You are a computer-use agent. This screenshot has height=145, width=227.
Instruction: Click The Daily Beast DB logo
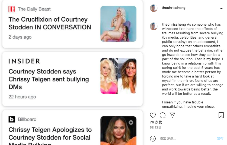click(x=12, y=9)
